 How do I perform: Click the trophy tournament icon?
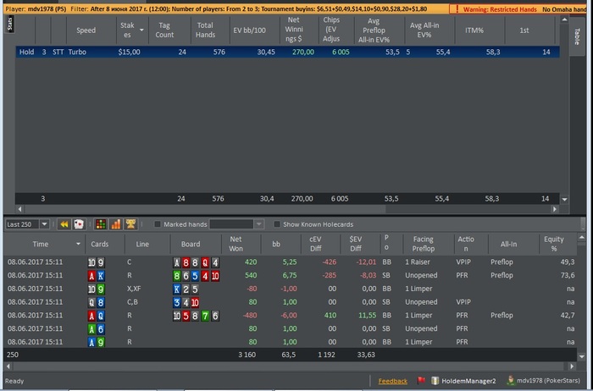pyautogui.click(x=130, y=224)
